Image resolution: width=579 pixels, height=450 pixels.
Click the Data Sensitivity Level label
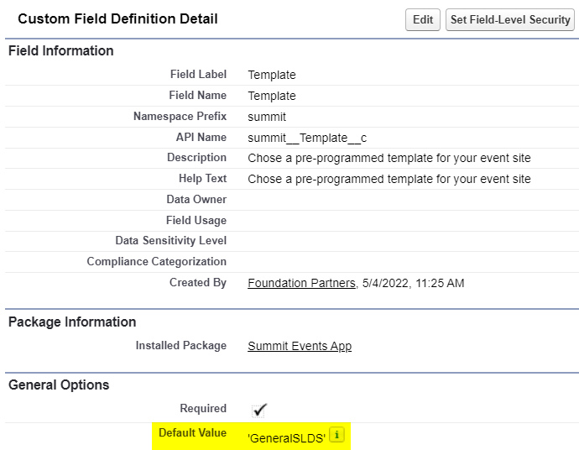170,240
